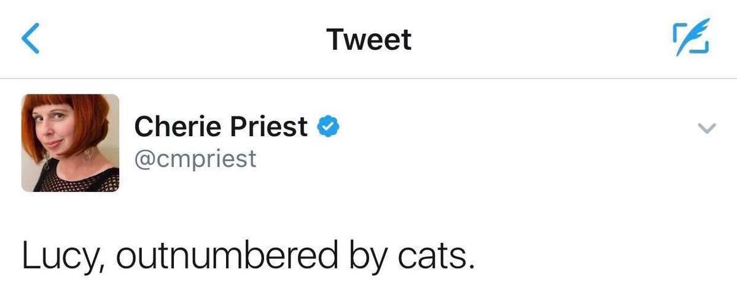Tap the checkmark badge beside Cherie Priest
Screen dimensions: 737x292
click(329, 127)
